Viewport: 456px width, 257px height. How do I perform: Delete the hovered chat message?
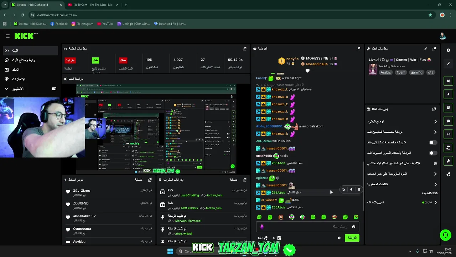point(359,190)
